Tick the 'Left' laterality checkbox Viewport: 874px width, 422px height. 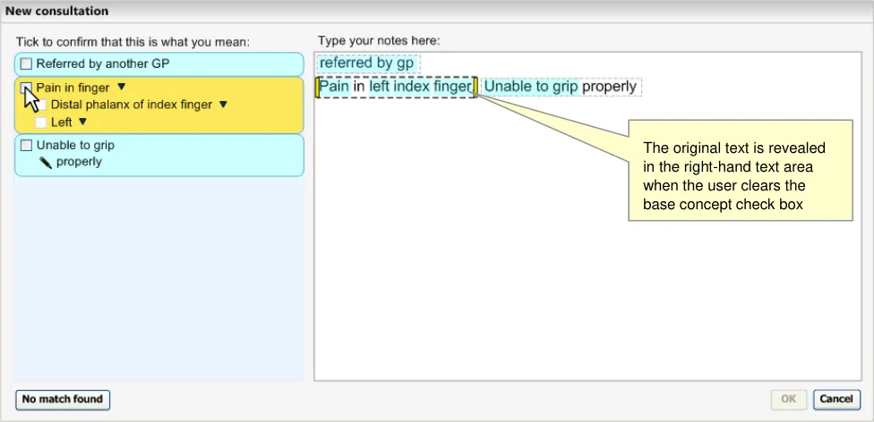click(x=40, y=122)
